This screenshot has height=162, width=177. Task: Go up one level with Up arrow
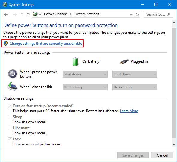(x=28, y=14)
